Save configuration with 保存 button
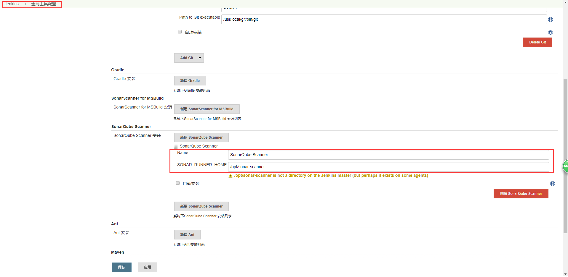This screenshot has height=277, width=568. coord(121,267)
